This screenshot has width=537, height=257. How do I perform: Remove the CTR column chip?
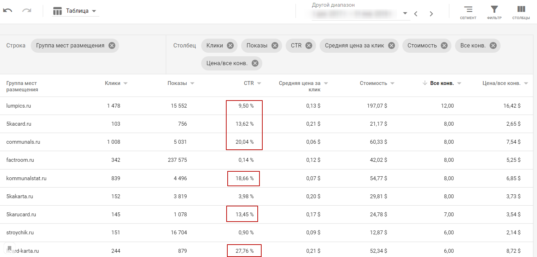tap(309, 45)
